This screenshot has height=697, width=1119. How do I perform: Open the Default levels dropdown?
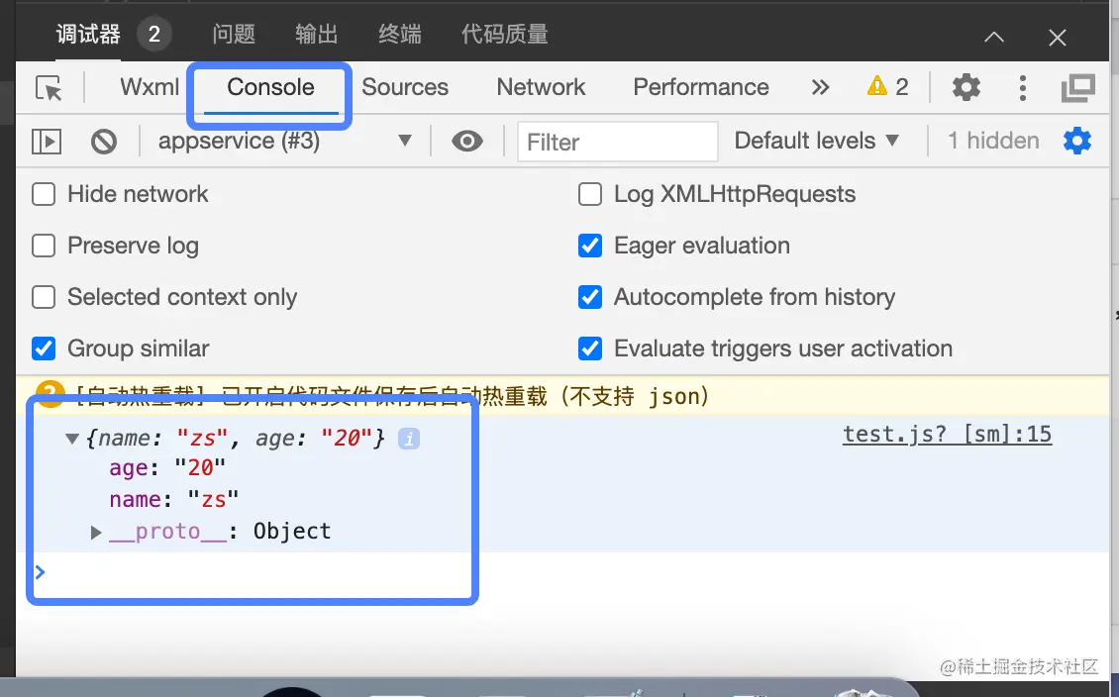[816, 141]
